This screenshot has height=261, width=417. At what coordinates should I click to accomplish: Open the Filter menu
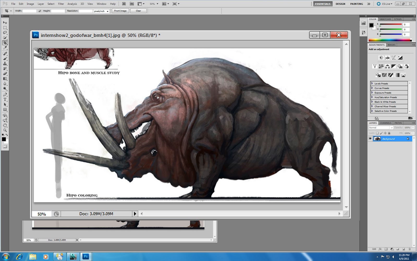[x=61, y=4]
